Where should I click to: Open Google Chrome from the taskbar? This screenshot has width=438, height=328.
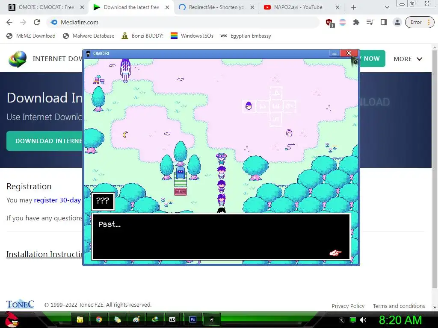pos(99,319)
